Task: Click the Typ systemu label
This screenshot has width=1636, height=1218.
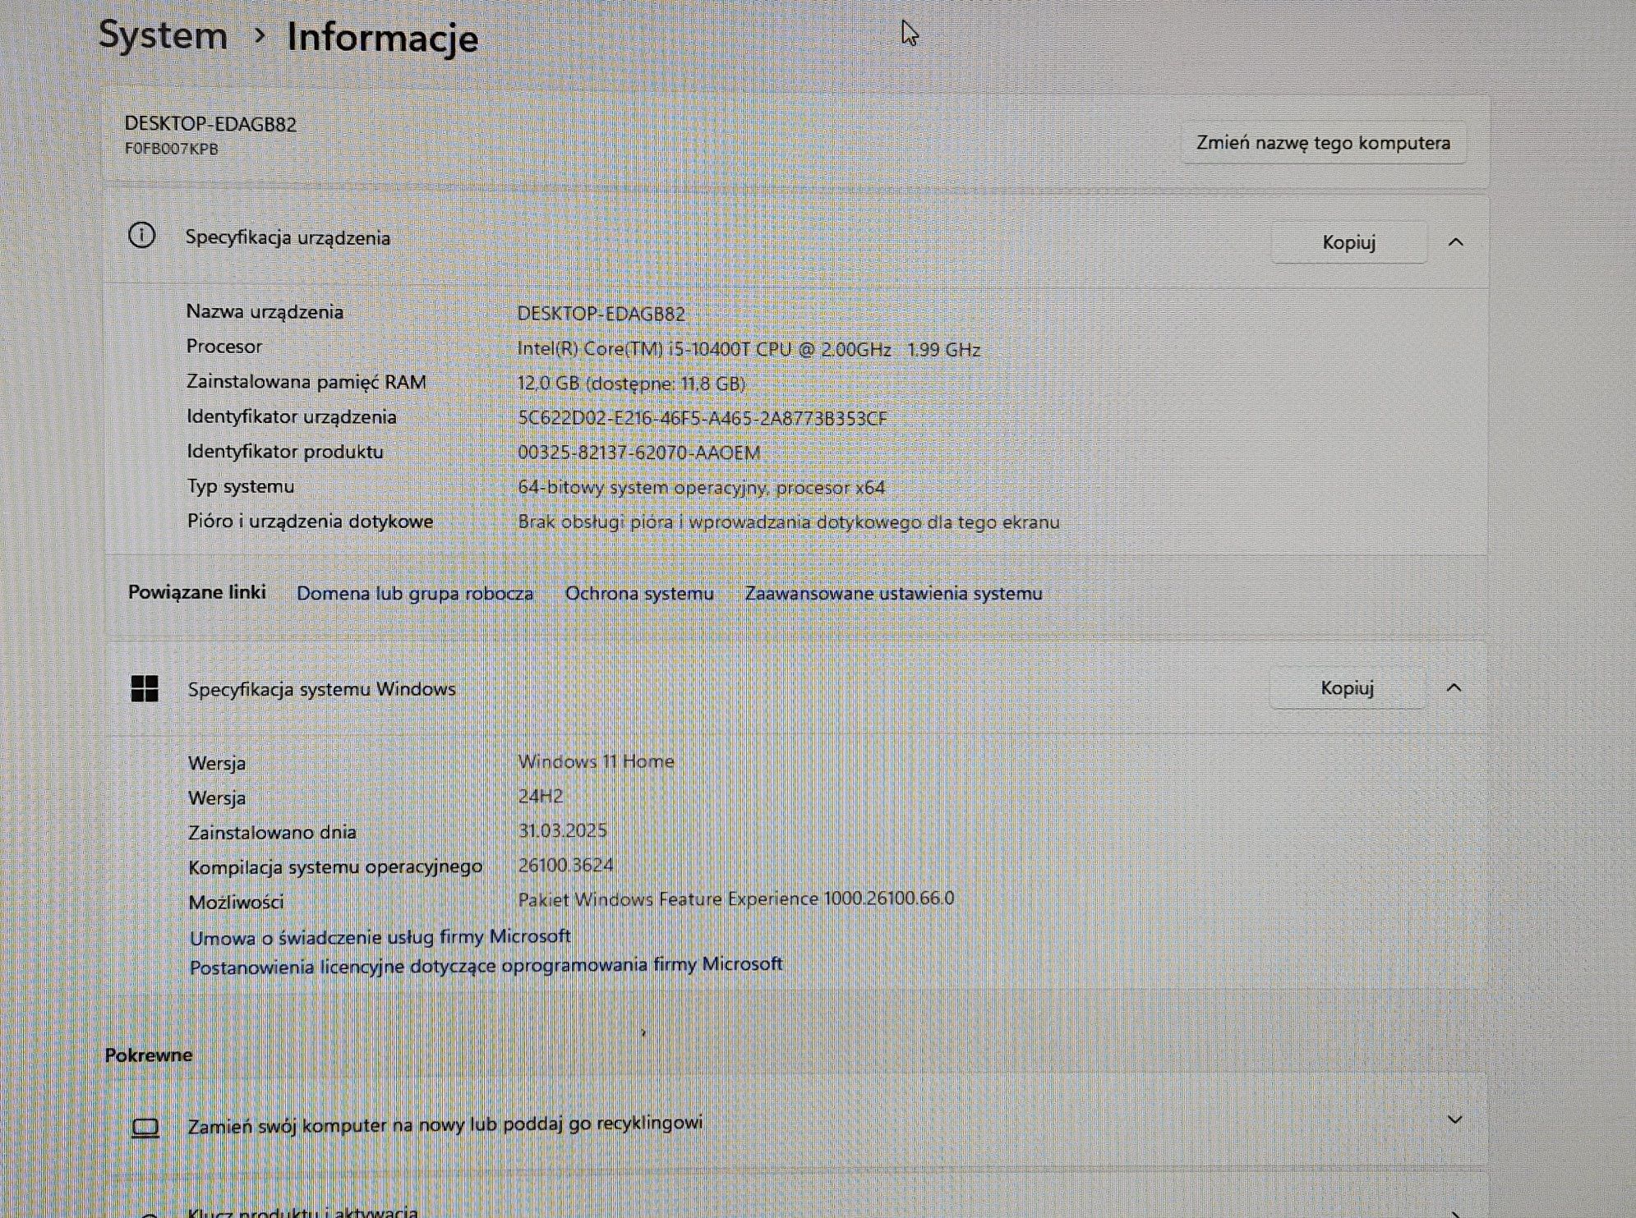Action: [240, 486]
